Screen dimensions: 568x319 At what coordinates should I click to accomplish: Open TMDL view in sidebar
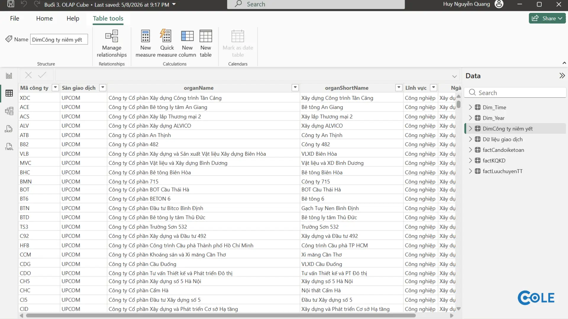pyautogui.click(x=9, y=147)
